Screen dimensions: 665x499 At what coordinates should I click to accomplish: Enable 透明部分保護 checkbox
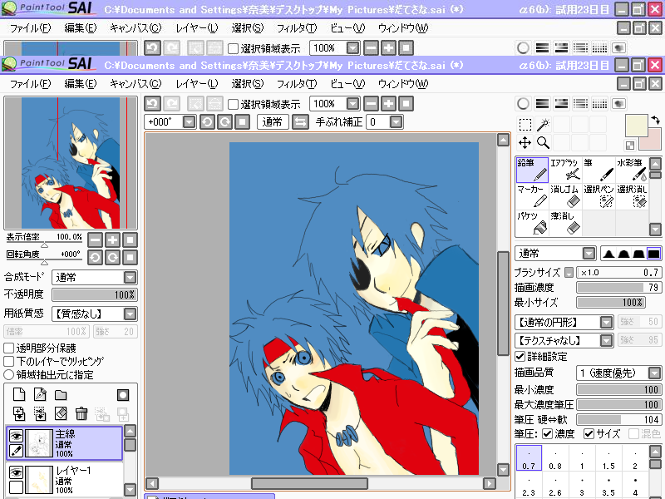(x=9, y=348)
